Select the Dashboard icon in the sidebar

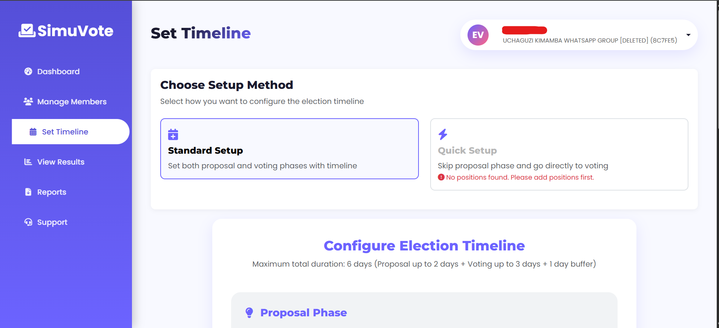point(28,71)
